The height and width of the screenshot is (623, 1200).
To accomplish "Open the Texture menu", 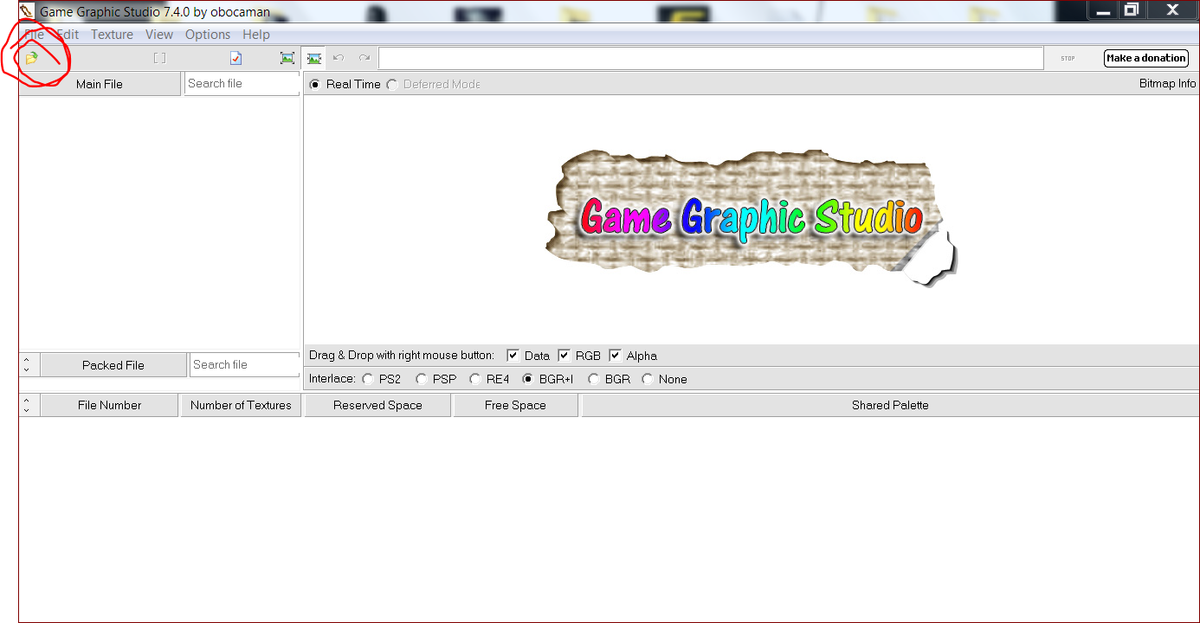I will point(113,35).
